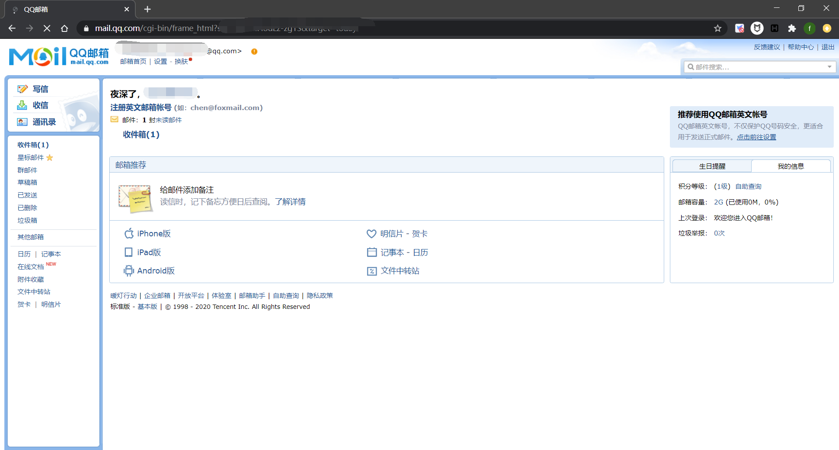Open the sidebar 记事本 link
The image size is (839, 450).
click(51, 254)
